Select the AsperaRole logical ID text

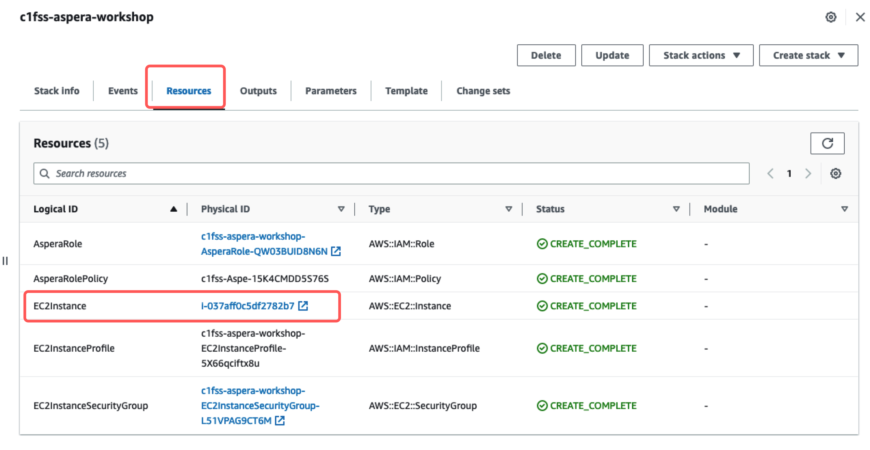click(x=58, y=244)
